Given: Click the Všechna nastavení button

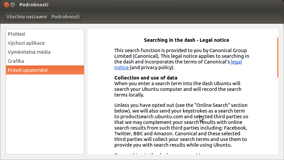Looking at the screenshot, I should point(27,17).
